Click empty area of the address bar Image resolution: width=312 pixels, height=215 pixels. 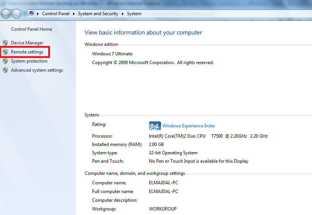pyautogui.click(x=227, y=14)
